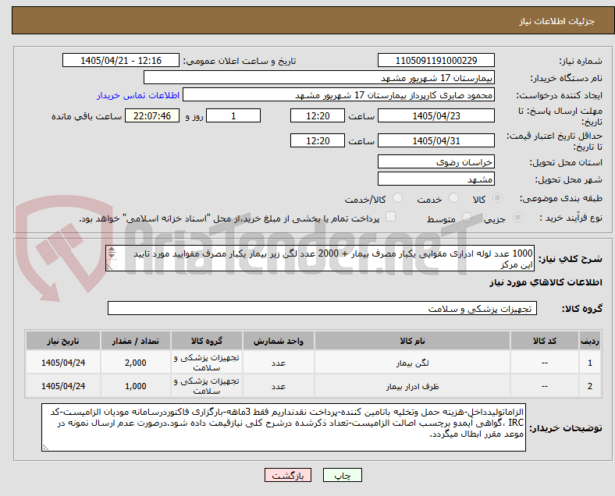Click the quantity cell 2,000

(x=136, y=363)
